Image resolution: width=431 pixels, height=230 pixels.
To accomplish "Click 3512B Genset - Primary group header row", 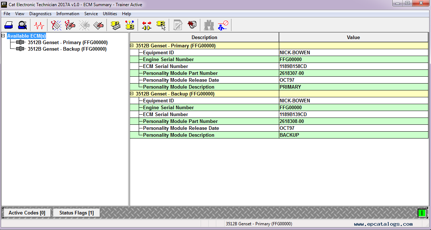I will [x=279, y=46].
